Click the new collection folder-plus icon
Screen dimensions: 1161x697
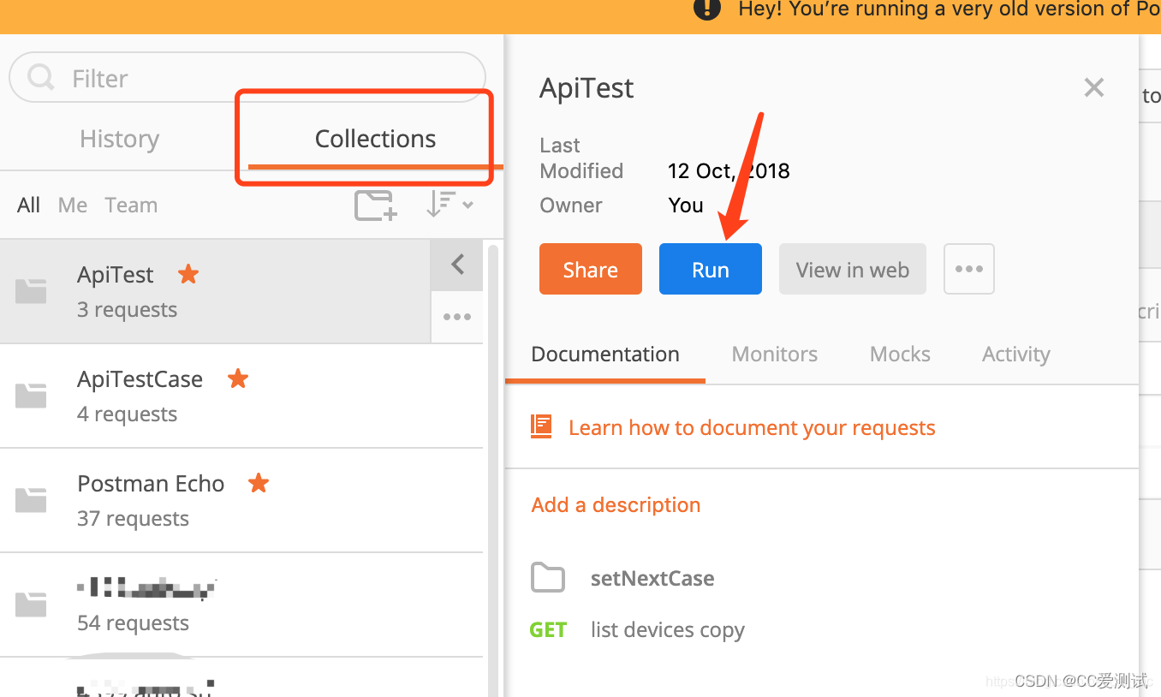click(376, 206)
